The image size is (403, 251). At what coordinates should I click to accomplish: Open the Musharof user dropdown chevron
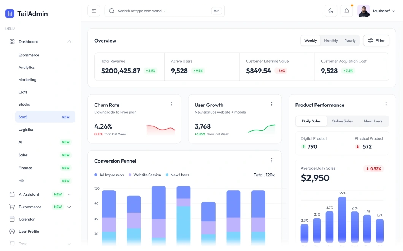tap(393, 11)
